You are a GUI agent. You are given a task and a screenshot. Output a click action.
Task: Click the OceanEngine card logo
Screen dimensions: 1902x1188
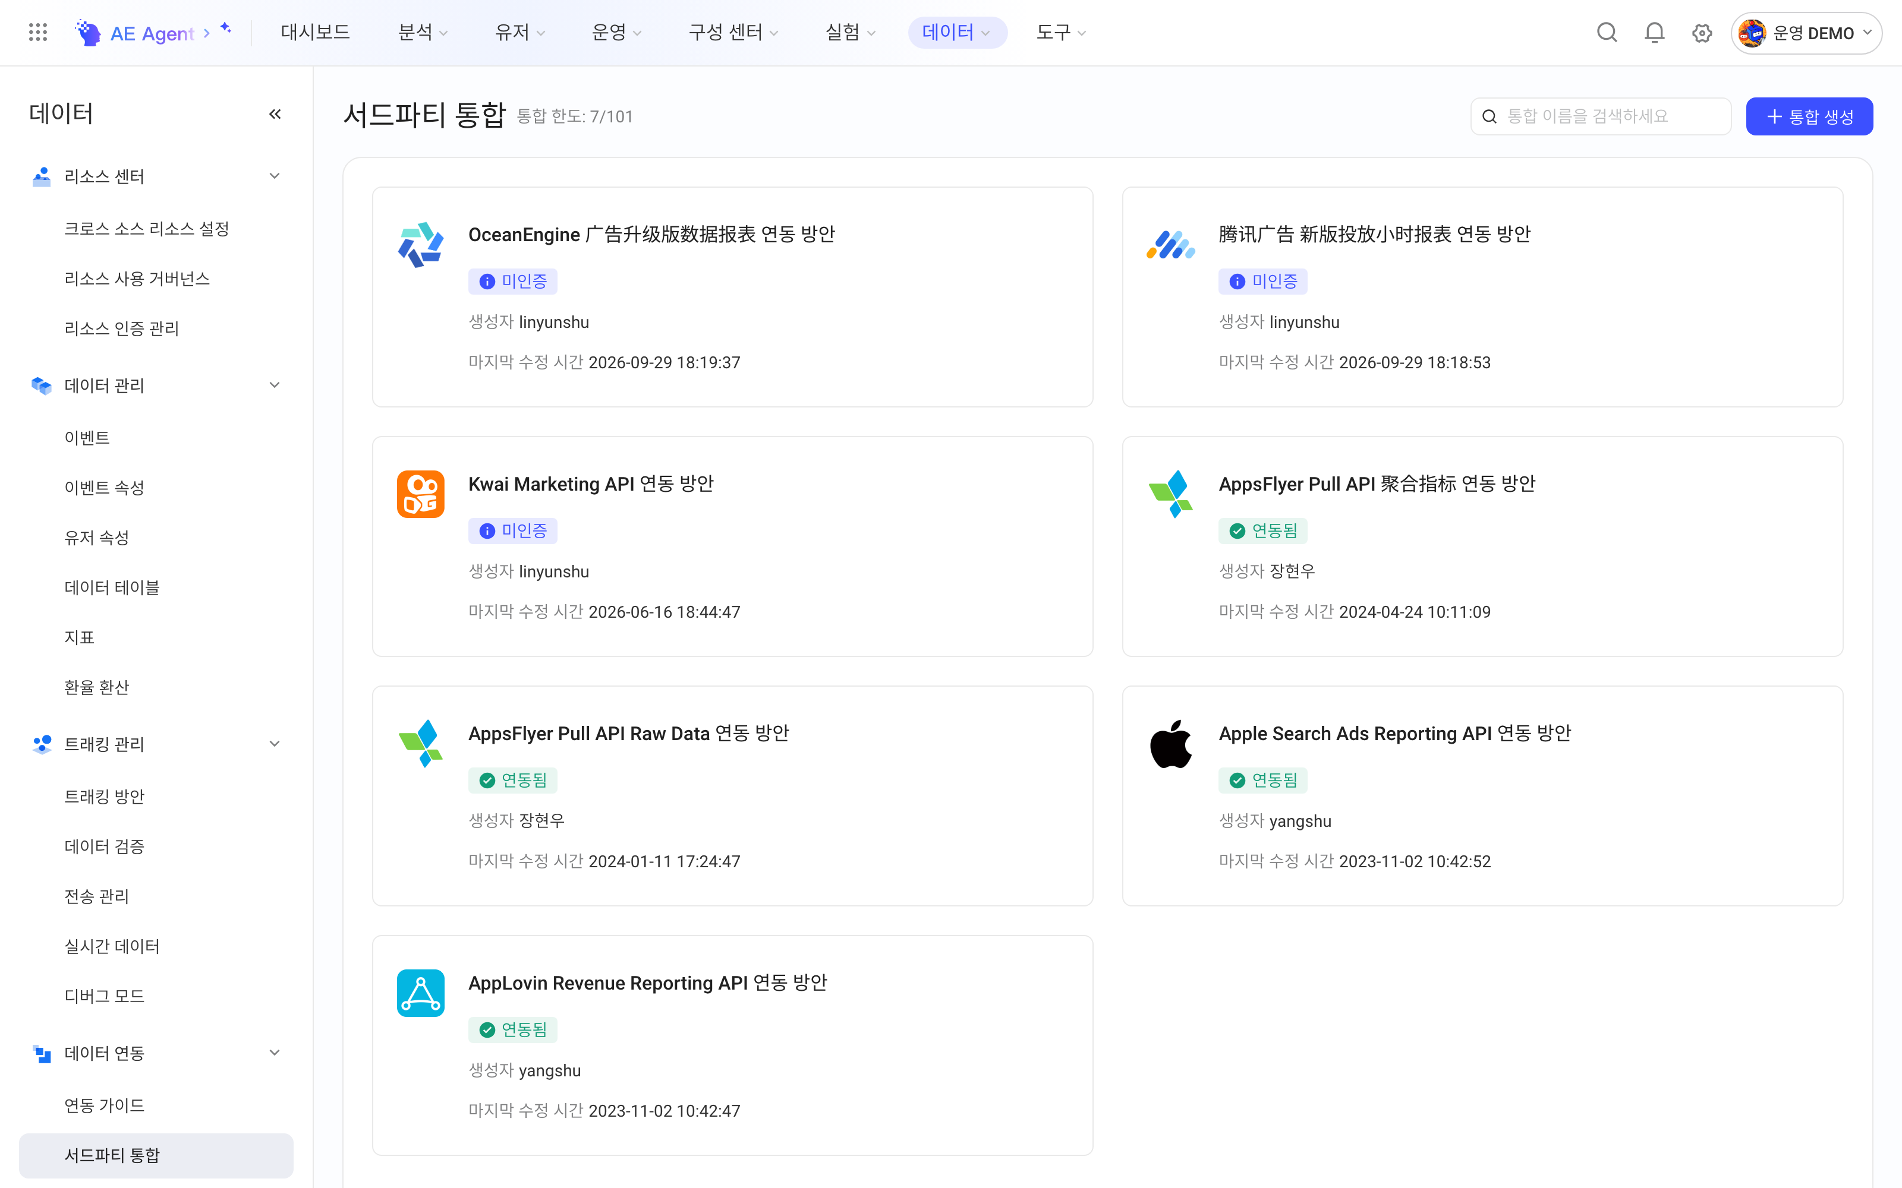pyautogui.click(x=420, y=244)
